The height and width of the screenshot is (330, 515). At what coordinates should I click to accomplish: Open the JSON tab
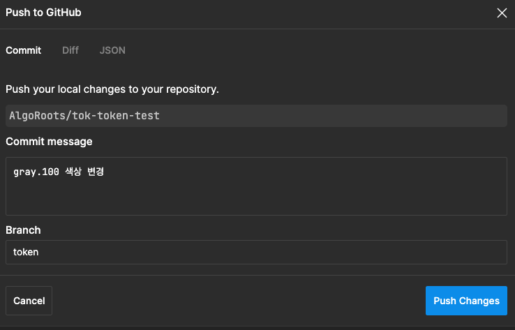point(112,50)
